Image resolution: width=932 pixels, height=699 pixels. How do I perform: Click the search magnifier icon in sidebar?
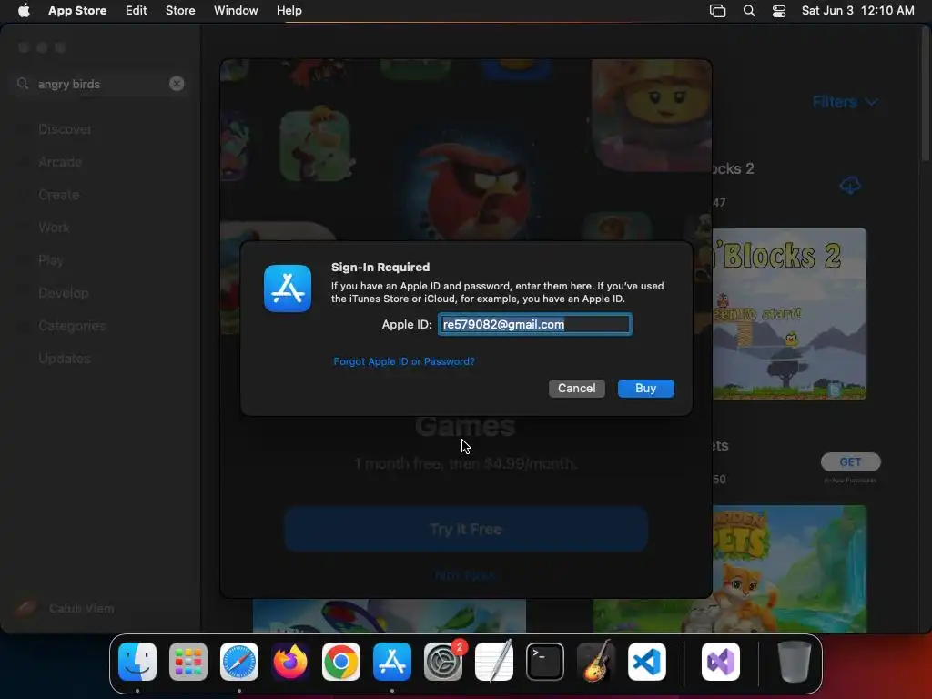(x=23, y=84)
